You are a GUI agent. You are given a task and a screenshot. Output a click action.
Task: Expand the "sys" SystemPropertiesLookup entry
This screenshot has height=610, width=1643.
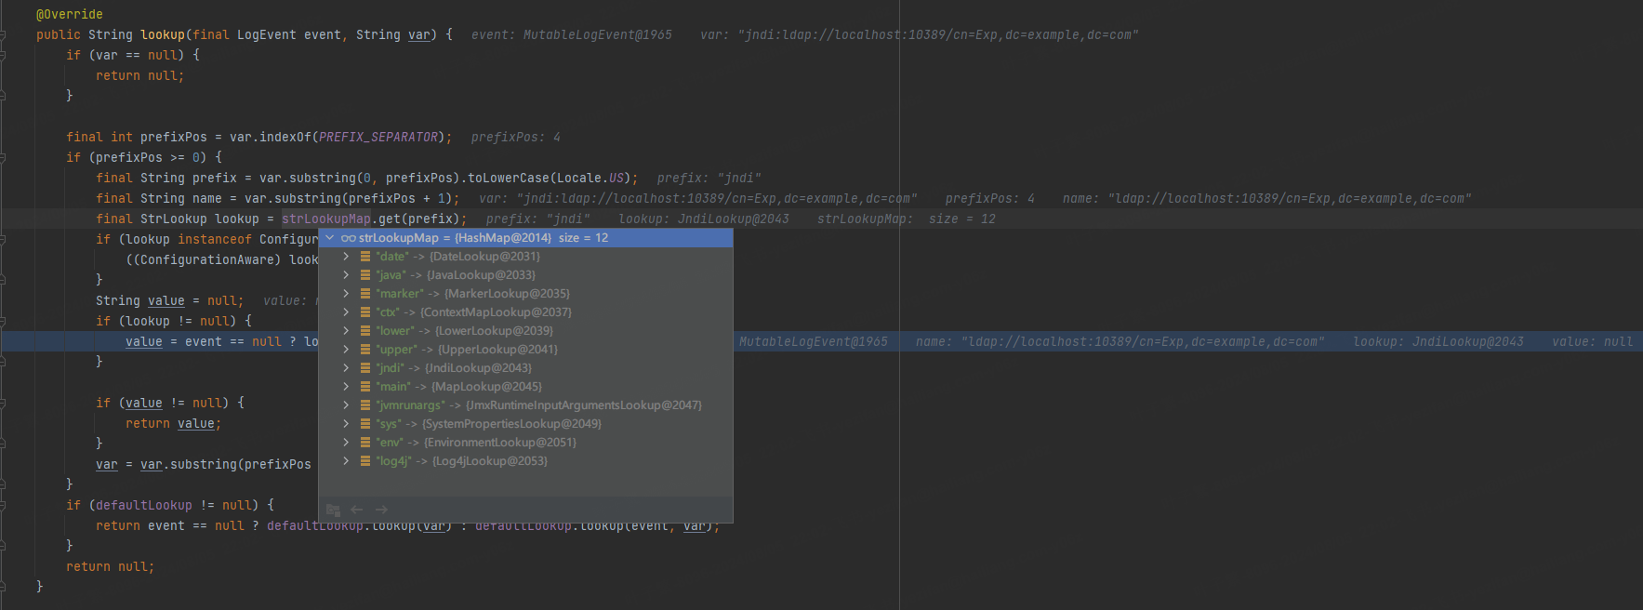[x=346, y=424]
